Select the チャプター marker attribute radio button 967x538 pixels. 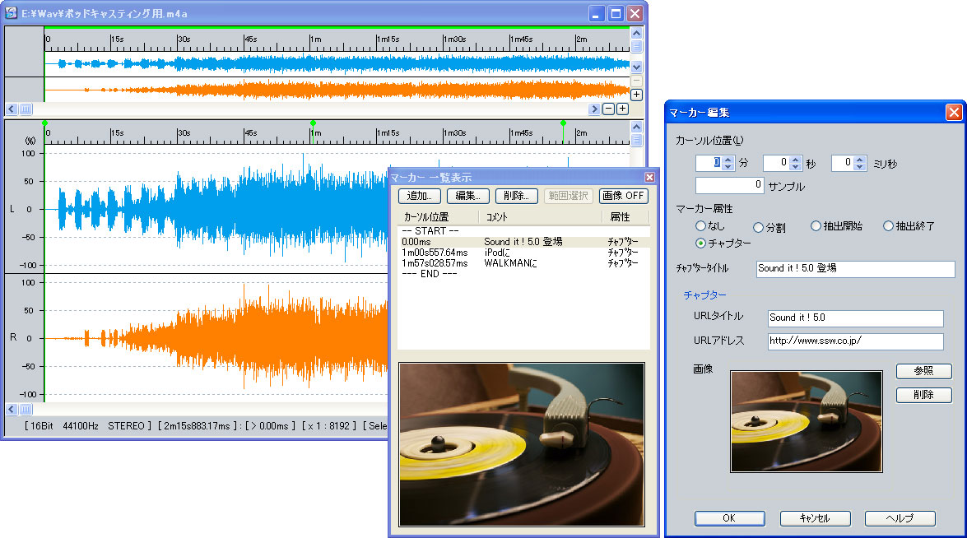[x=700, y=243]
